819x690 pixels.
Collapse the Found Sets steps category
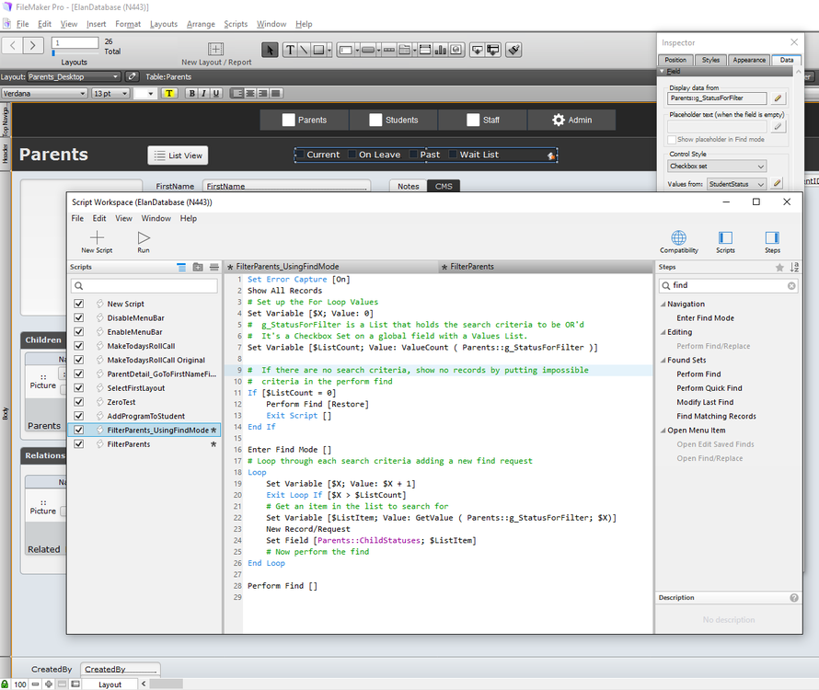pos(663,361)
